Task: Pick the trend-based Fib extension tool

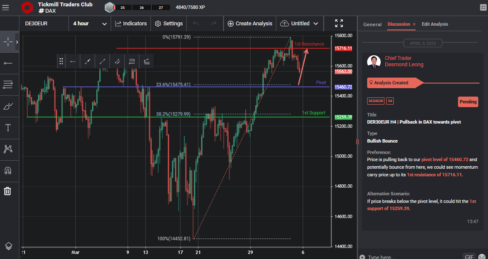Action: (147, 62)
